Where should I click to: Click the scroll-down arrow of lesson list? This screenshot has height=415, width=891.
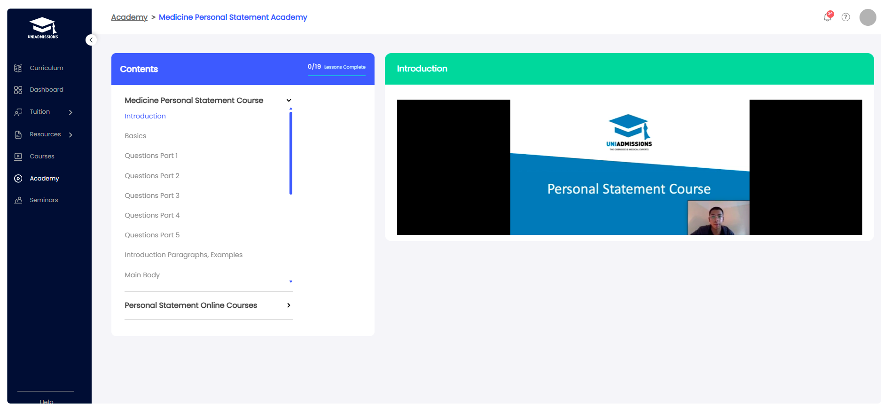(291, 282)
